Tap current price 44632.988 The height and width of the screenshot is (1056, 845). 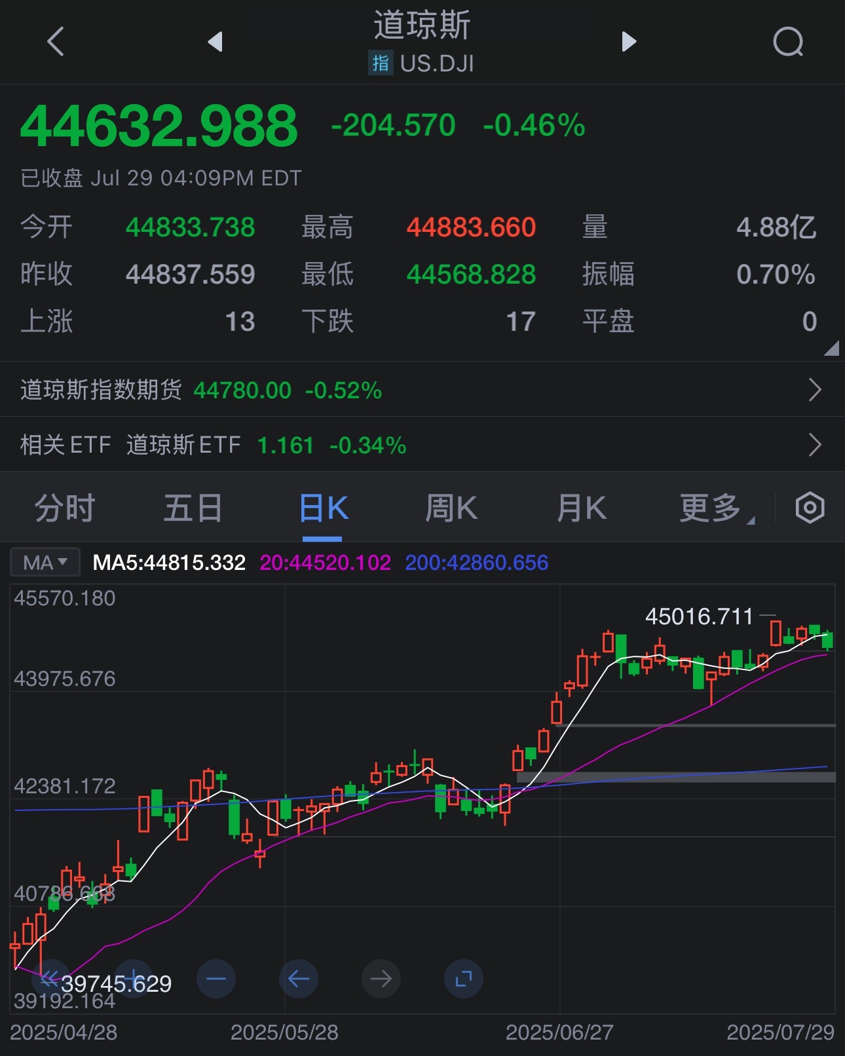159,125
